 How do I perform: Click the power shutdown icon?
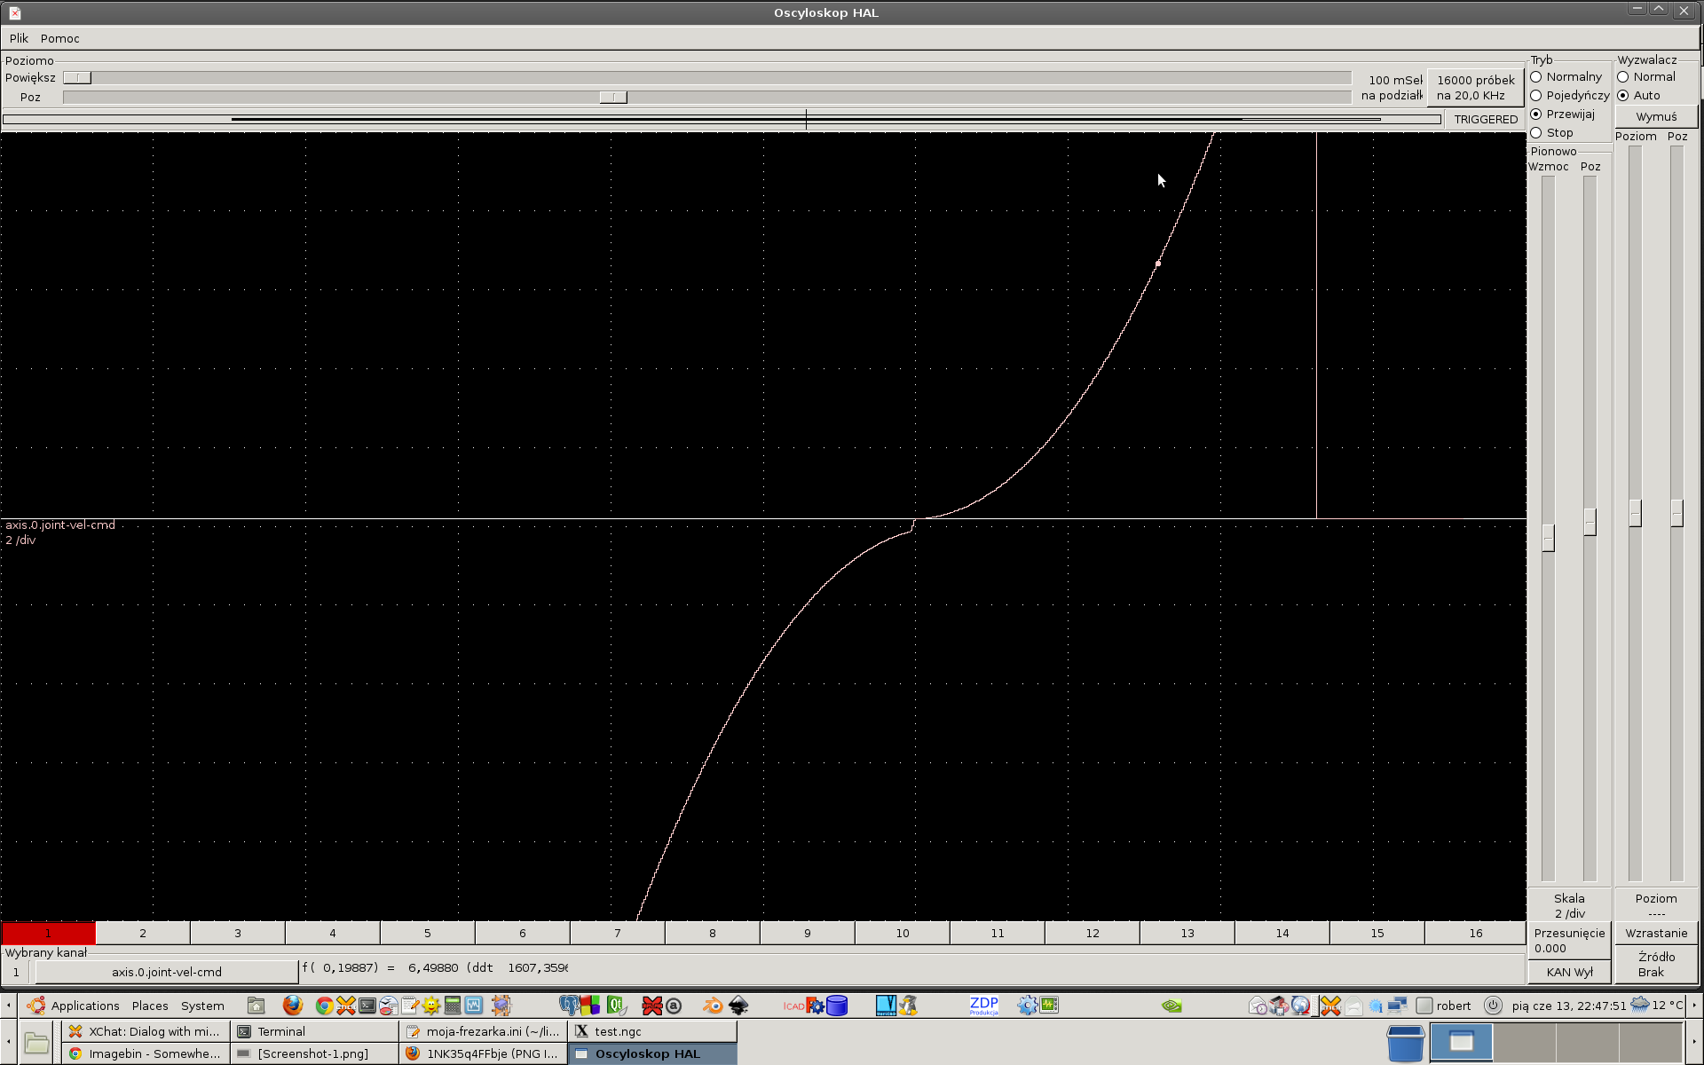(1493, 1006)
